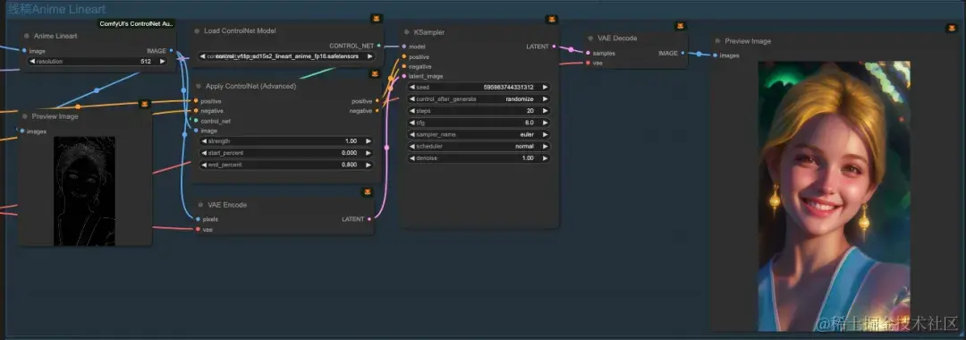Open control_after_generate randomize dropdown
This screenshot has width=966, height=340.
[x=479, y=99]
